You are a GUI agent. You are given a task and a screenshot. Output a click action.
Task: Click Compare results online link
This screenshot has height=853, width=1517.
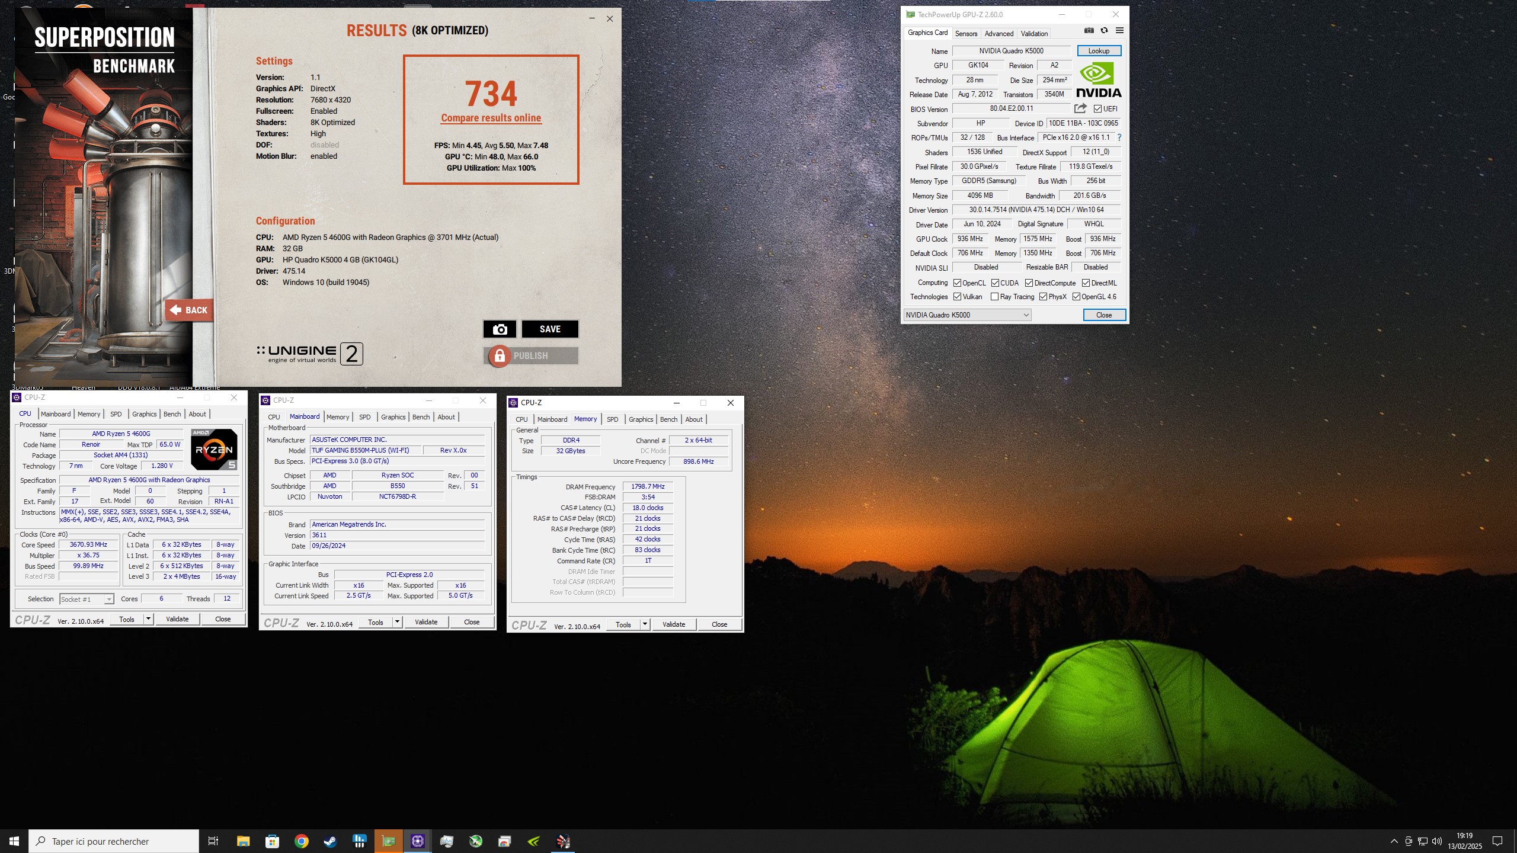tap(491, 118)
